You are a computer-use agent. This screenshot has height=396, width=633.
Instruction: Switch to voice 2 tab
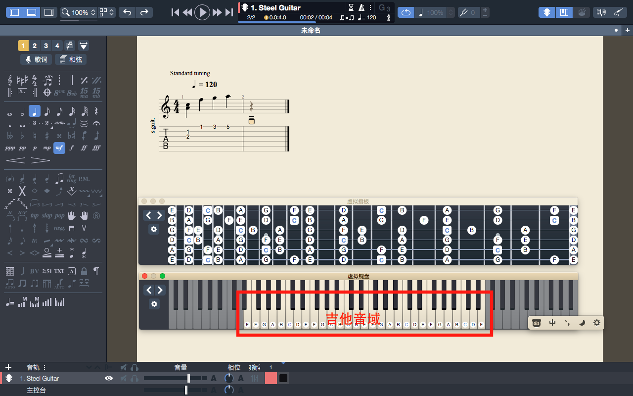click(35, 46)
